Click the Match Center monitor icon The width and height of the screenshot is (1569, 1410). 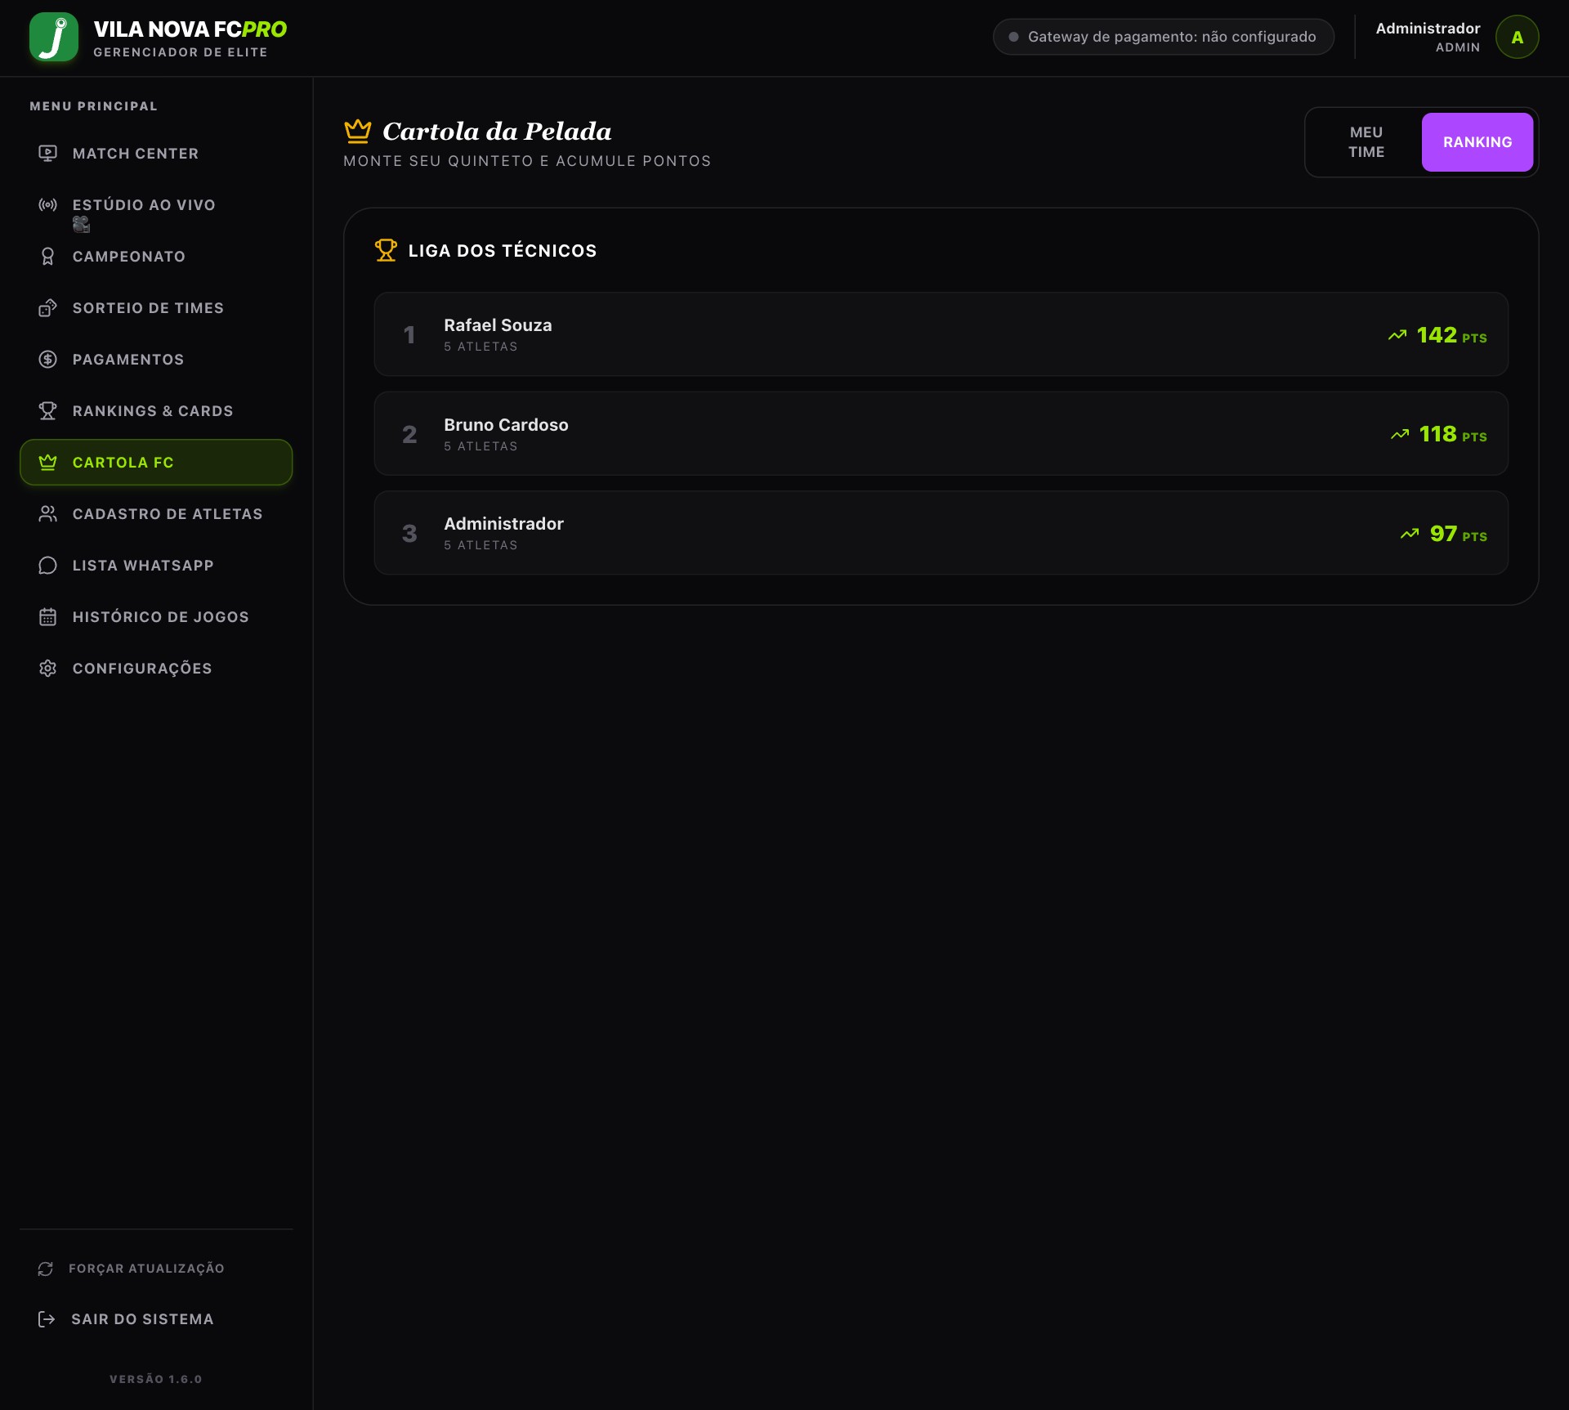click(x=47, y=154)
